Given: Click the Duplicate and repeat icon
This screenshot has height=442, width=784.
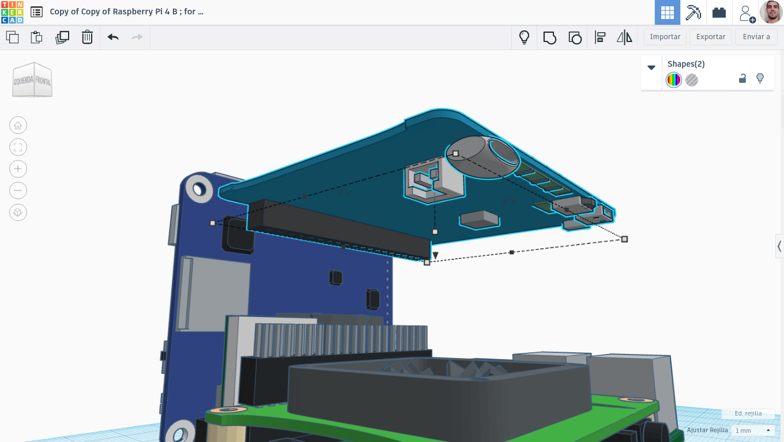Looking at the screenshot, I should pos(62,37).
